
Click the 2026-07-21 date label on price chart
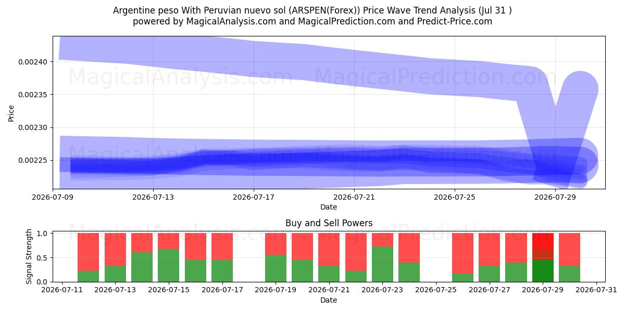pyautogui.click(x=354, y=197)
